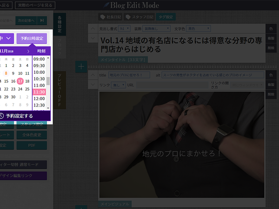Open the リンクの開き方 dropdown
This screenshot has width=279, height=209.
(x=247, y=85)
